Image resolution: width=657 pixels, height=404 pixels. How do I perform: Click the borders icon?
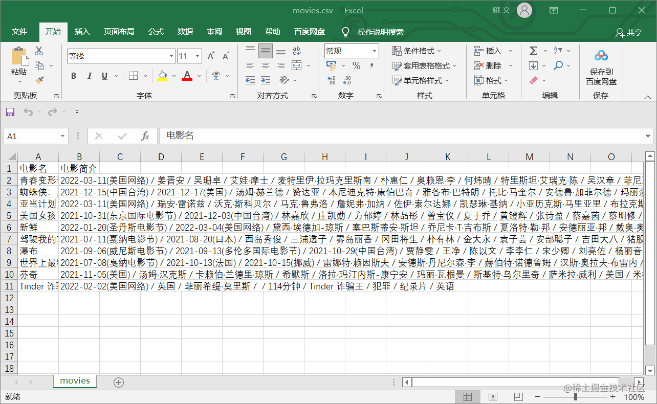click(x=133, y=76)
